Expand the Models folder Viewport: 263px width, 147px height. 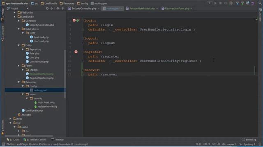[23, 70]
